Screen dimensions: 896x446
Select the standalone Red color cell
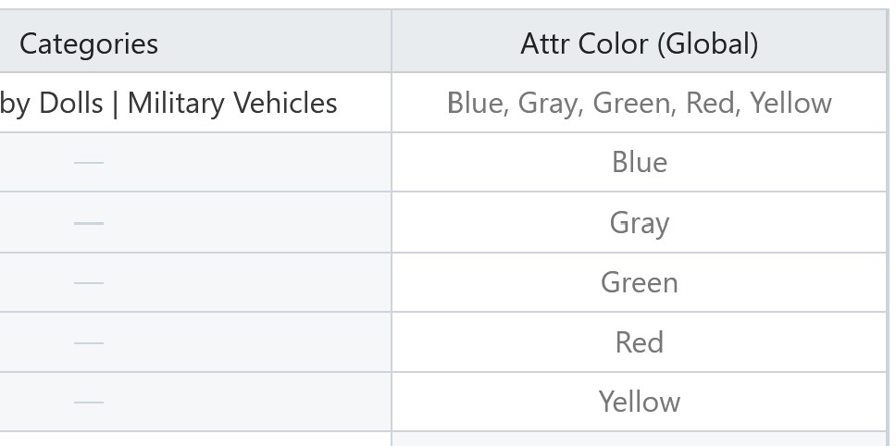pos(639,342)
